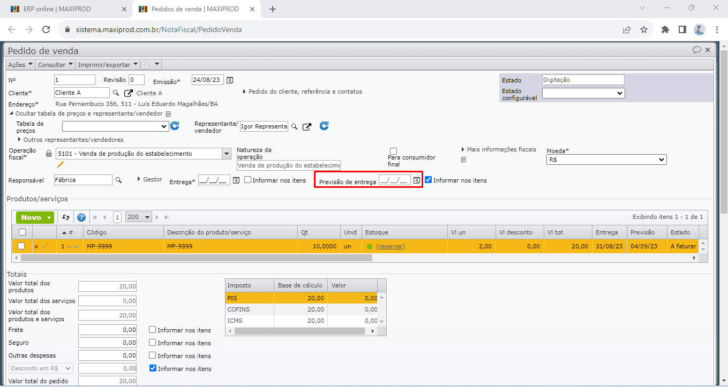Open the Representante/vendedor record in new window
728x387 pixels.
(306, 127)
